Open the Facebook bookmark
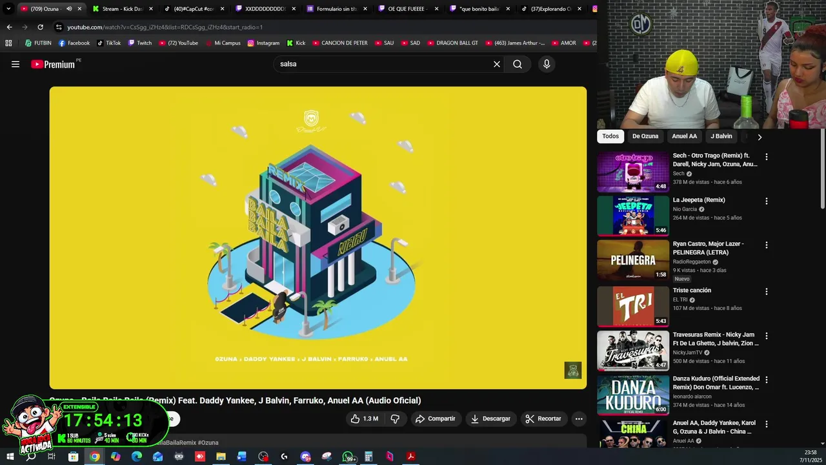This screenshot has height=465, width=826. (x=74, y=43)
